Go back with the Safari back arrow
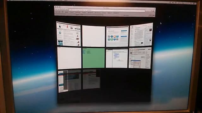This screenshot has width=202, height=113. tap(56, 9)
